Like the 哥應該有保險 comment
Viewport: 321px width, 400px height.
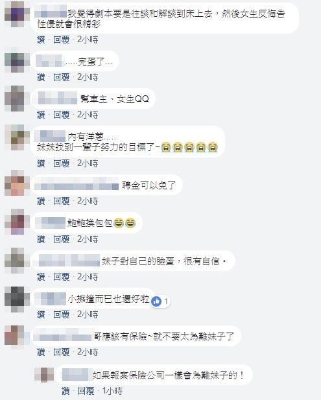(41, 352)
